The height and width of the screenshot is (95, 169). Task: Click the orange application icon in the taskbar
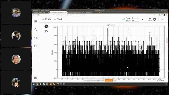[51, 84]
